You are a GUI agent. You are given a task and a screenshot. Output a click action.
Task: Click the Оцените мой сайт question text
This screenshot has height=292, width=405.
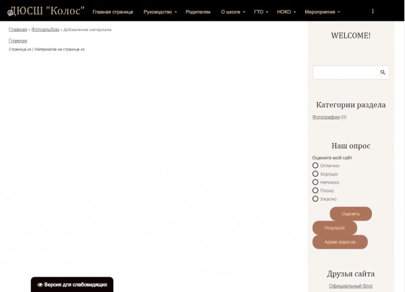click(332, 158)
